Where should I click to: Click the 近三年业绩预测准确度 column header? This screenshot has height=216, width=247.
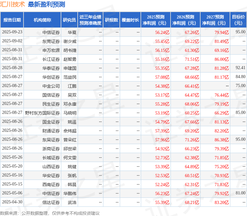(x=90, y=20)
